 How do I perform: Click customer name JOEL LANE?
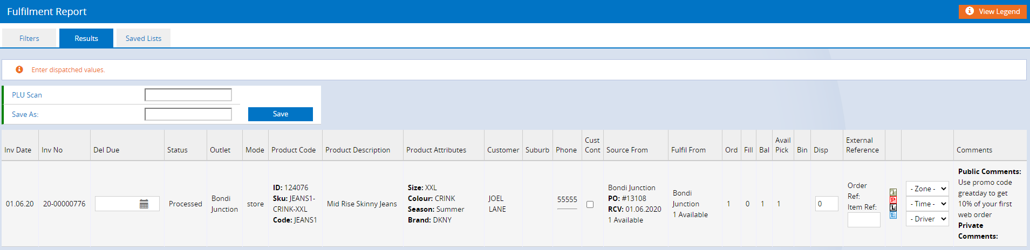pos(497,204)
